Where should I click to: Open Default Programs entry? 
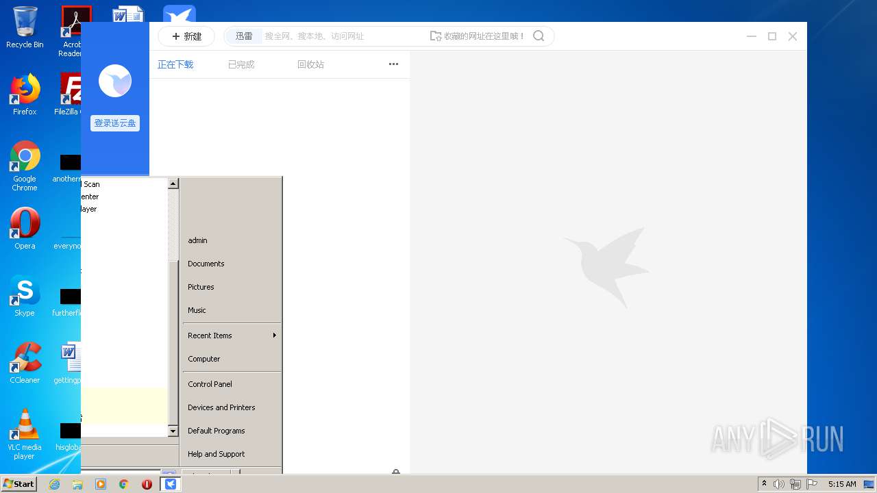coord(216,431)
